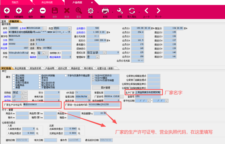Open the 单位 箱 dropdown
225x144 pixels.
pyautogui.click(x=43, y=53)
